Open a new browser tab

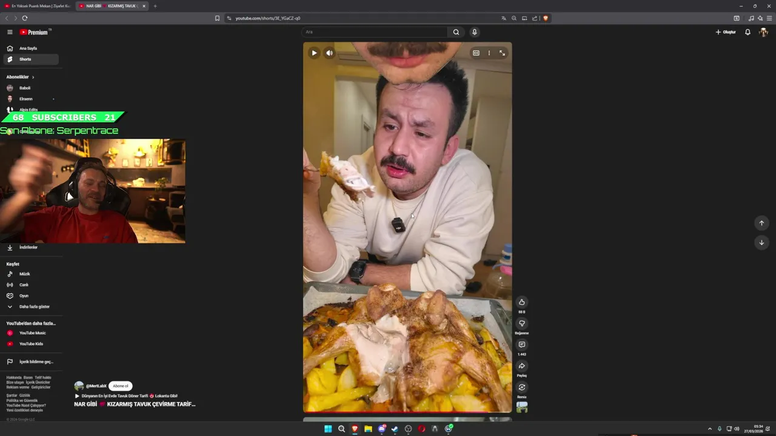coord(155,6)
